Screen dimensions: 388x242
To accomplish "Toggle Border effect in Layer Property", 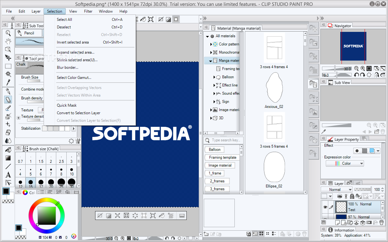I will tap(357, 151).
